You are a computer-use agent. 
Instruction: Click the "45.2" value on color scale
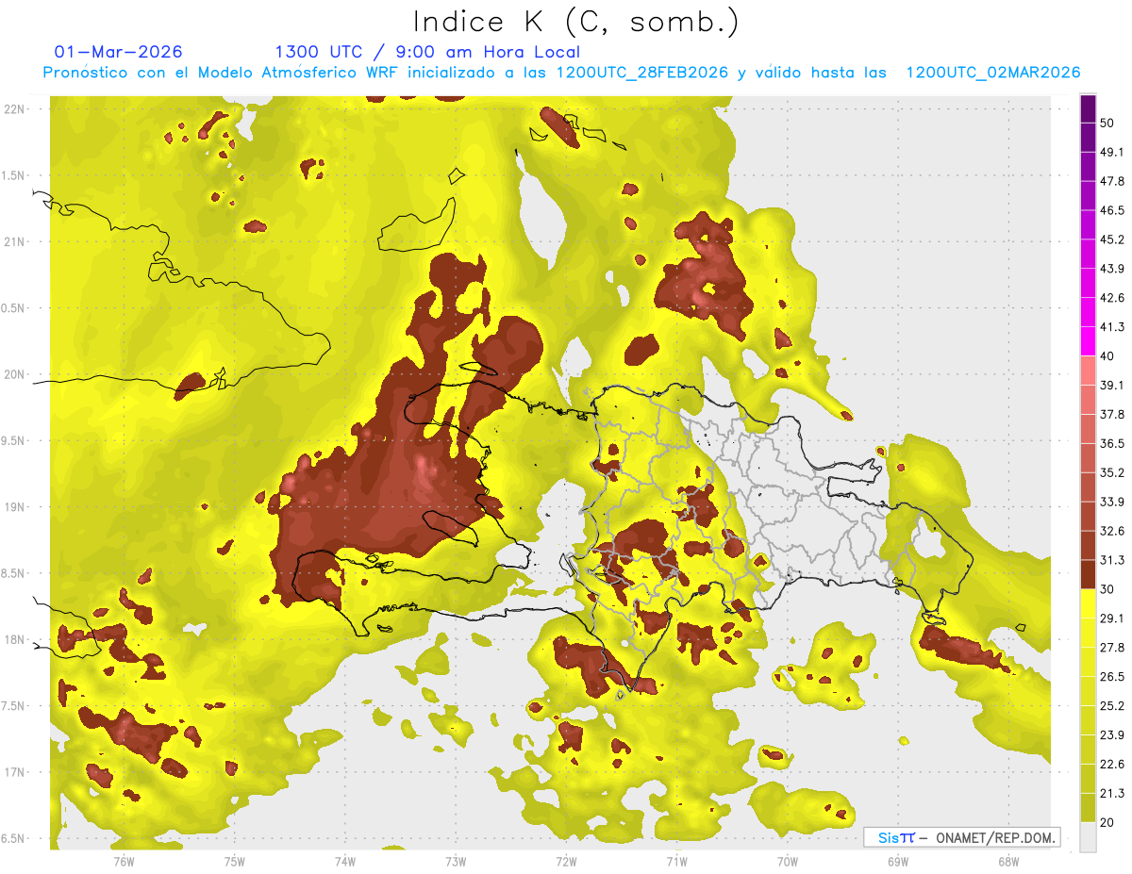tap(1112, 239)
